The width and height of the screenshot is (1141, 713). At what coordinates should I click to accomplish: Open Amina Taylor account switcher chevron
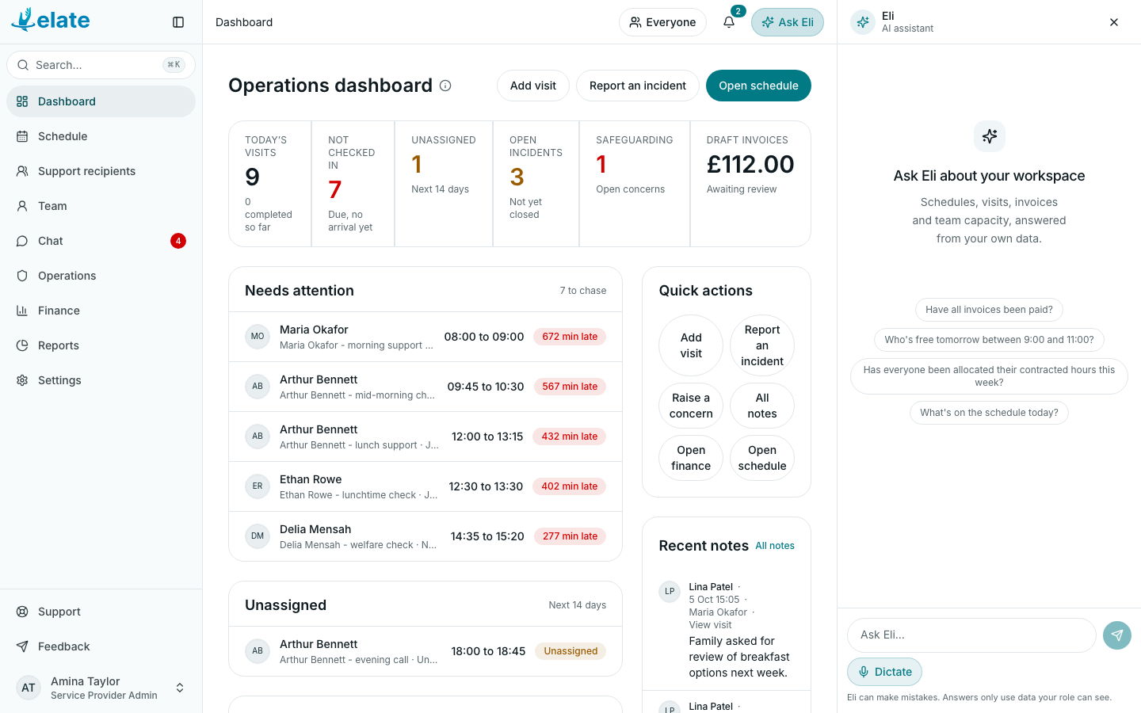click(180, 688)
